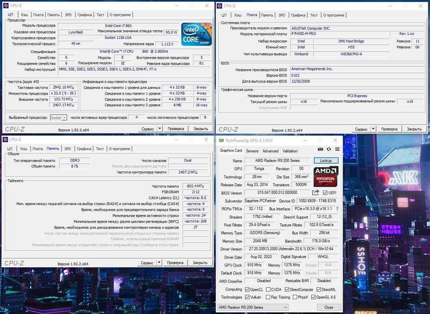Switch to the GPU-Z Advanced tab
The width and height of the screenshot is (430, 314).
coord(270,151)
